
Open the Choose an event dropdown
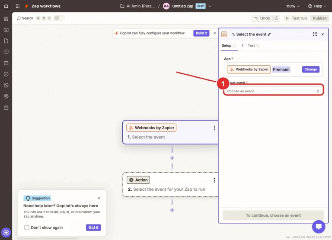pyautogui.click(x=273, y=91)
